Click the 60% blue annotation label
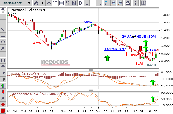173x114 pixels. point(88,22)
